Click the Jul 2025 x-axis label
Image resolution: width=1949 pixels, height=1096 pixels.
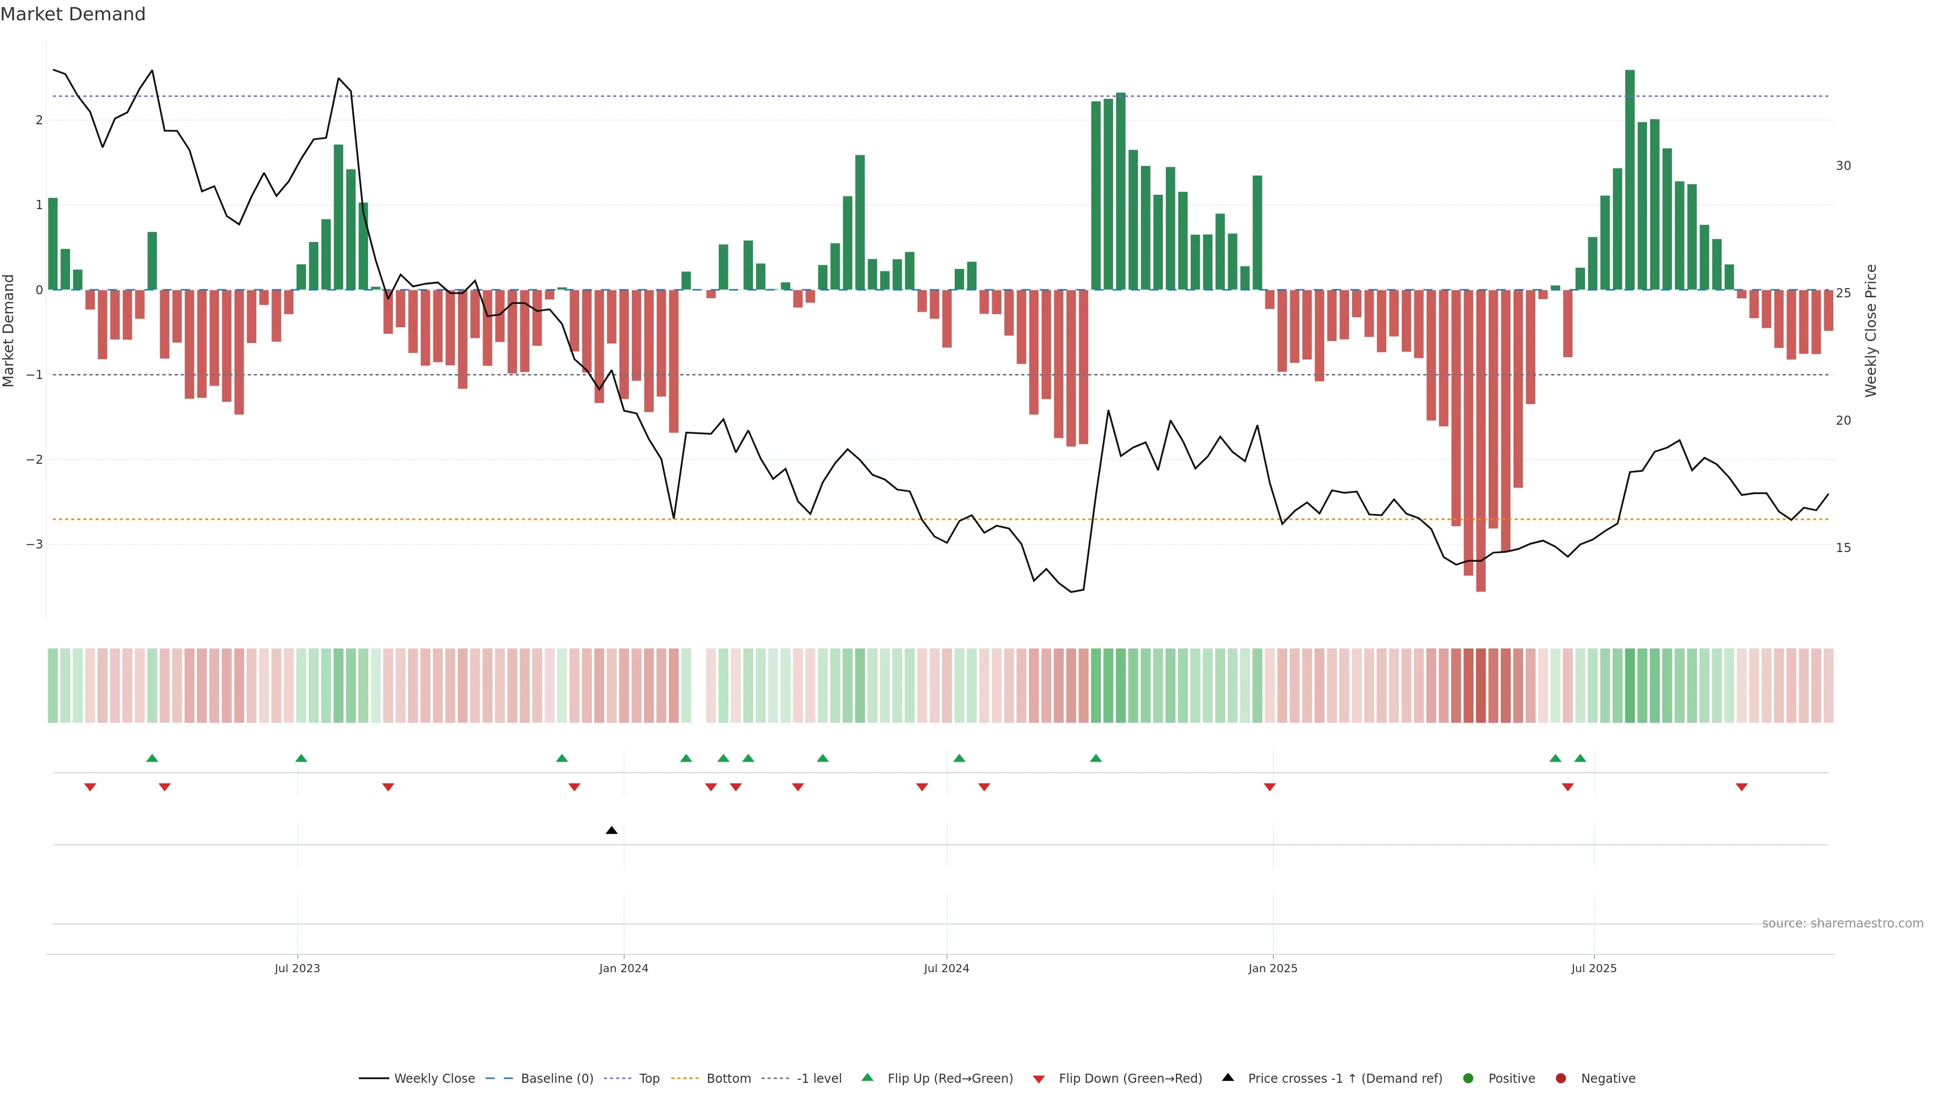1593,968
